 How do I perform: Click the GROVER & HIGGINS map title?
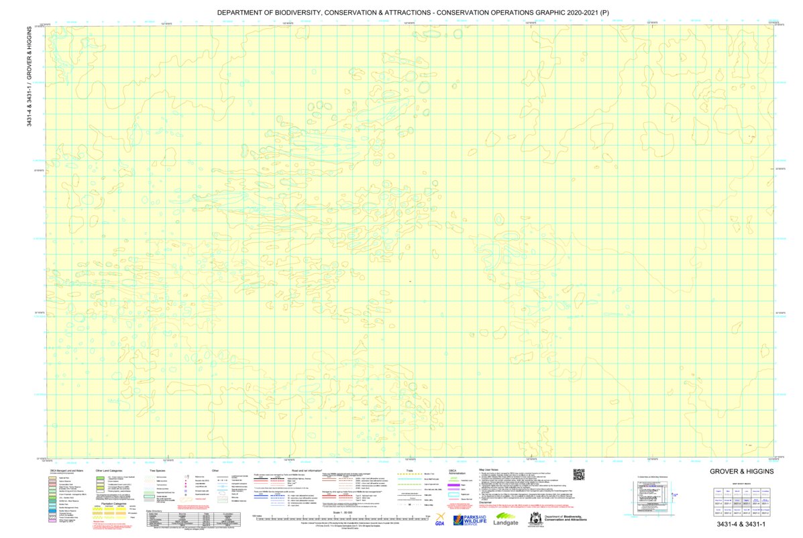point(741,472)
